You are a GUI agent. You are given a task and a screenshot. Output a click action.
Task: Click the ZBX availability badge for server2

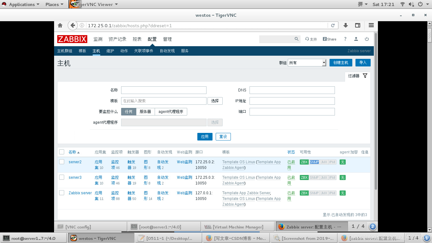[x=304, y=162]
